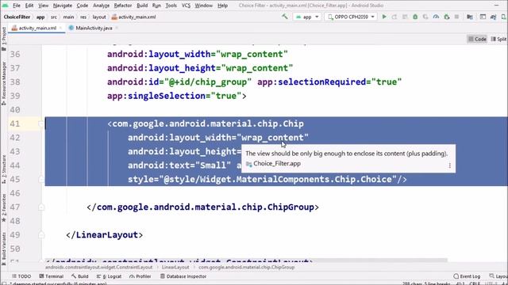Open the Event Log tool window

[467, 276]
